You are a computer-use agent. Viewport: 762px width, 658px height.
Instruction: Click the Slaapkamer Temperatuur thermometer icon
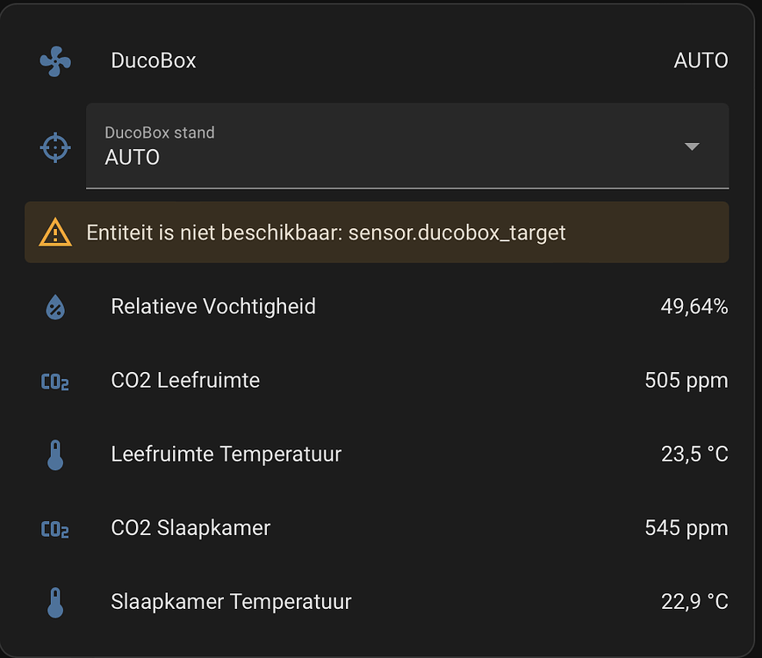(x=55, y=602)
